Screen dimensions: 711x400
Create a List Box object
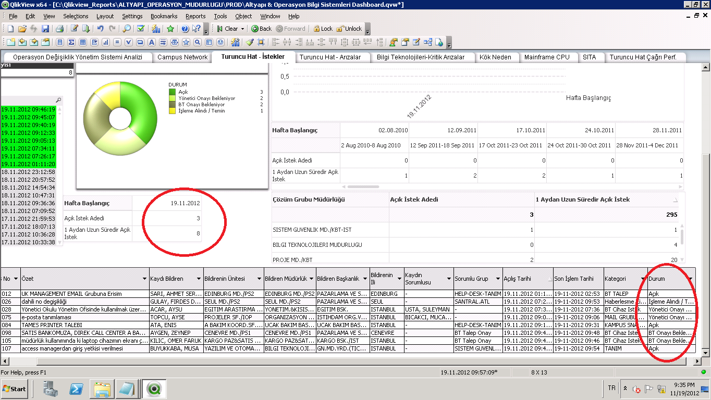[x=60, y=42]
